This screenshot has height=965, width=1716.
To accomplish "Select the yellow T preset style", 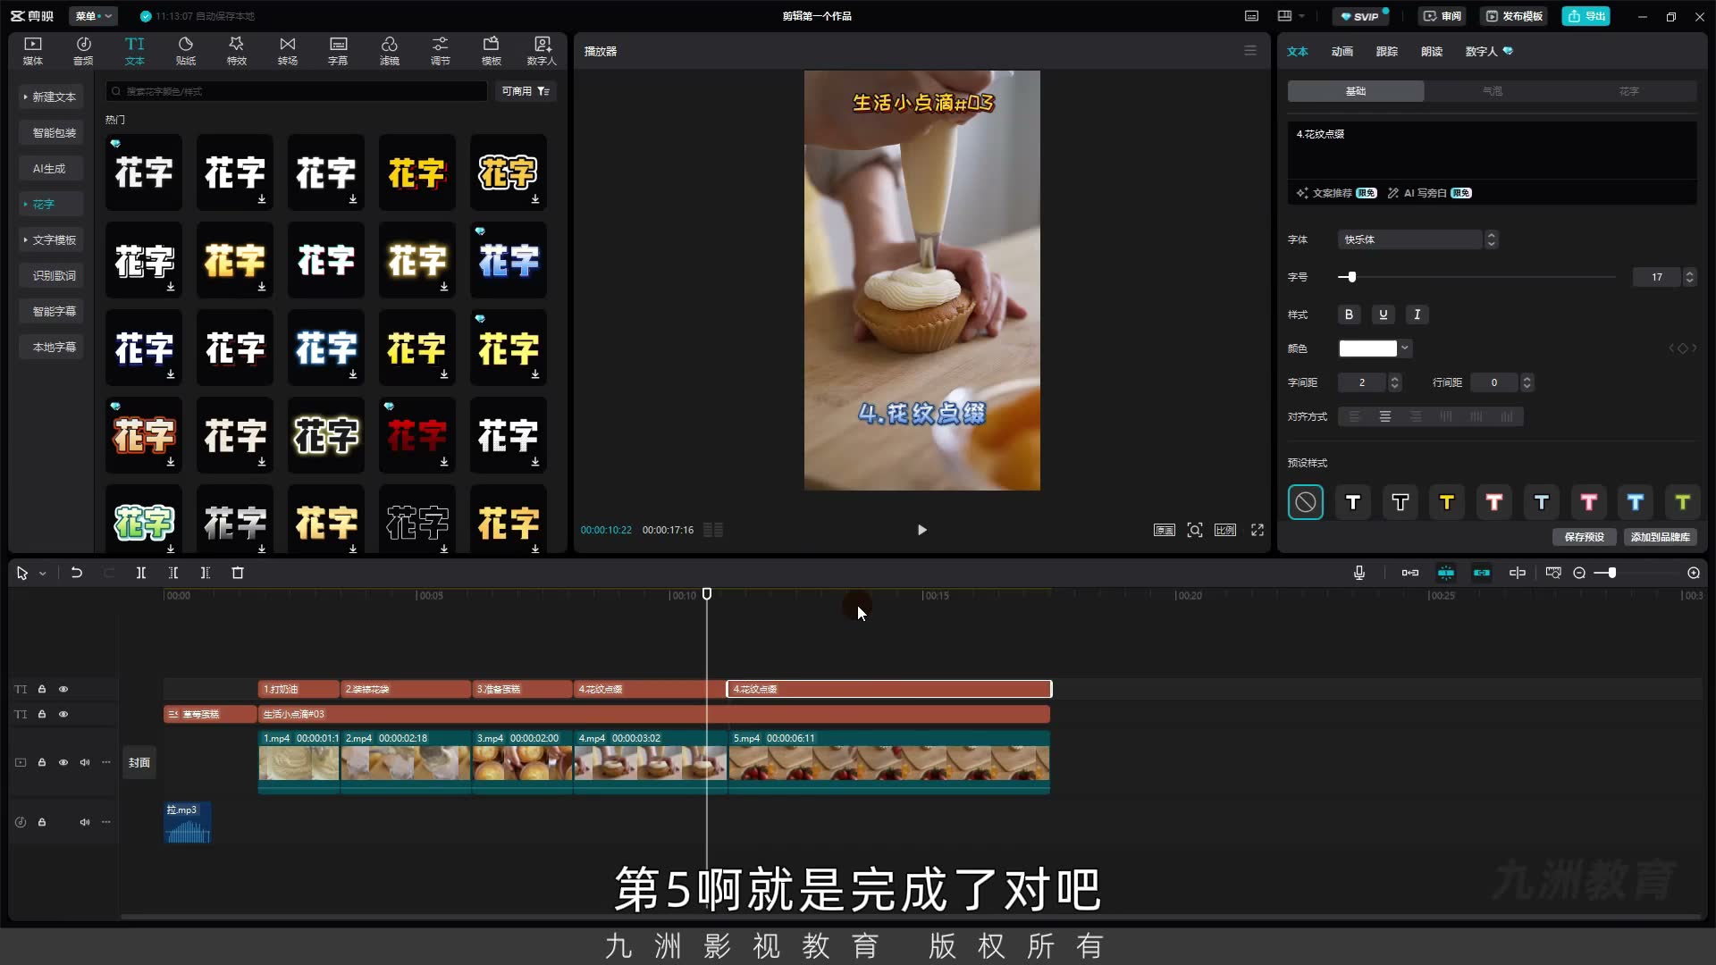I will pyautogui.click(x=1447, y=502).
